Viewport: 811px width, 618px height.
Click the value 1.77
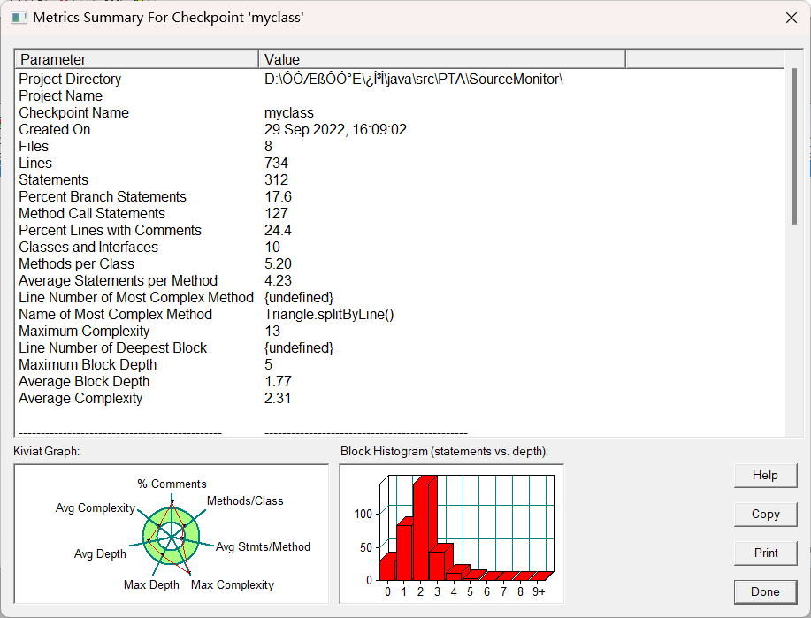click(x=278, y=382)
